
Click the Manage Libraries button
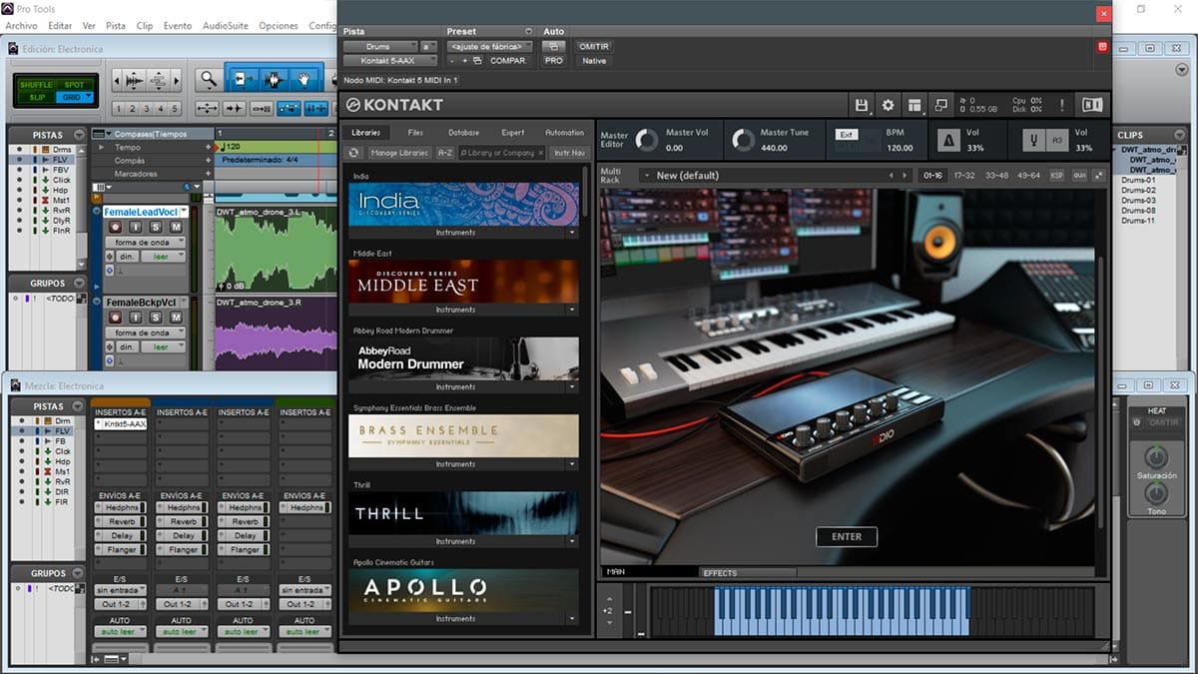point(399,153)
